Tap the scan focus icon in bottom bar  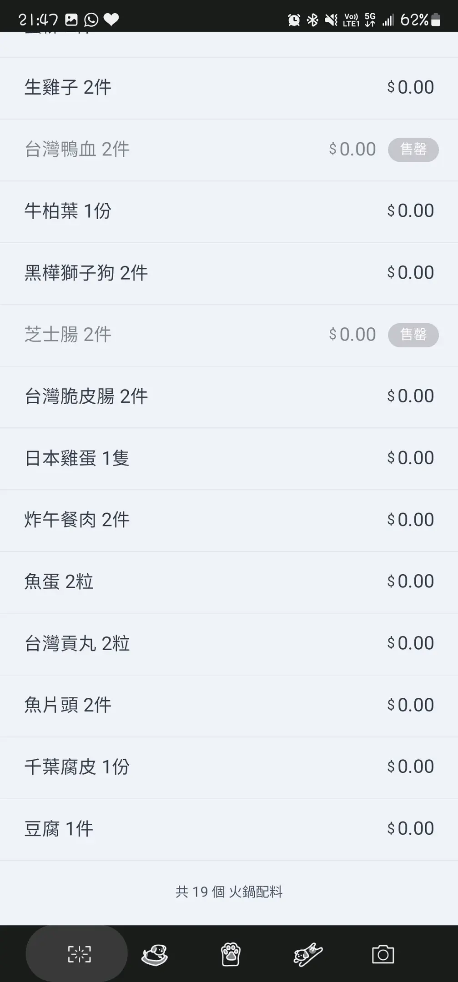coord(79,954)
